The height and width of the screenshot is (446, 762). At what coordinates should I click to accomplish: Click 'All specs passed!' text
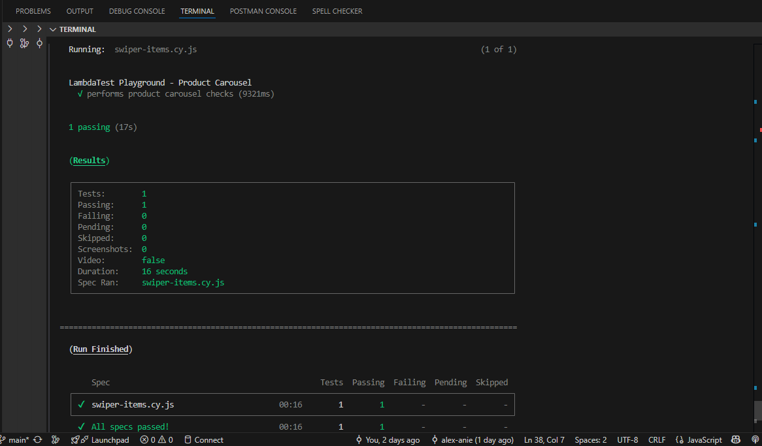pos(130,426)
